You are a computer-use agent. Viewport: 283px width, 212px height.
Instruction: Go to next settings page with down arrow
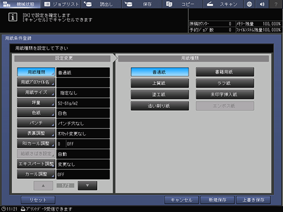pos(88,185)
